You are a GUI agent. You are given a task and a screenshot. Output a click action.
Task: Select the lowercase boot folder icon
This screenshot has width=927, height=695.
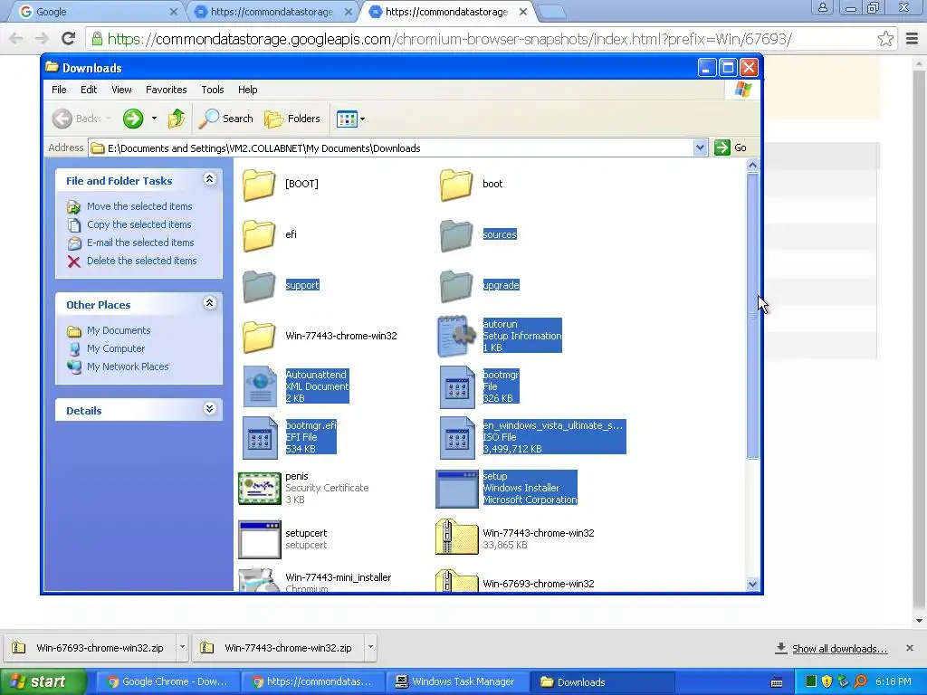pos(456,185)
